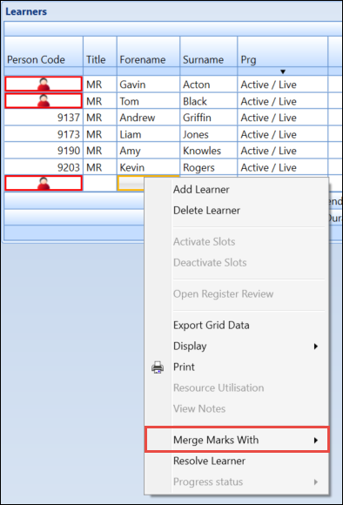Click forename Liam
The image size is (343, 505).
click(131, 134)
